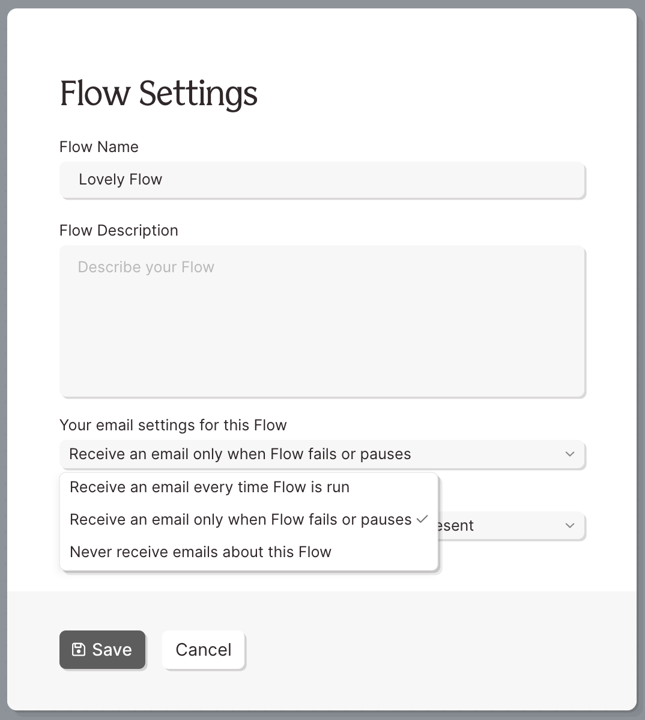Viewport: 645px width, 720px height.
Task: Click the chevron on the partially hidden dropdown
Action: (570, 525)
